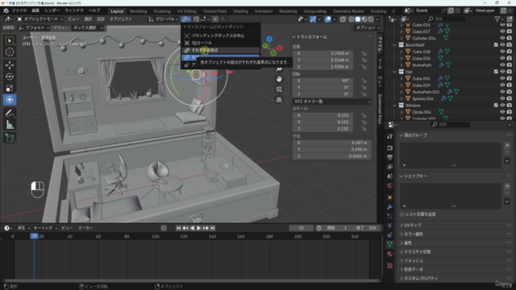Open the Tool properties tab icon
Screen dimensions: 516x290
(389, 136)
